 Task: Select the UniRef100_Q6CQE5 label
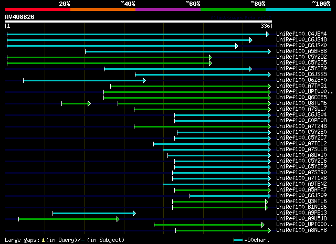pyautogui.click(x=301, y=97)
